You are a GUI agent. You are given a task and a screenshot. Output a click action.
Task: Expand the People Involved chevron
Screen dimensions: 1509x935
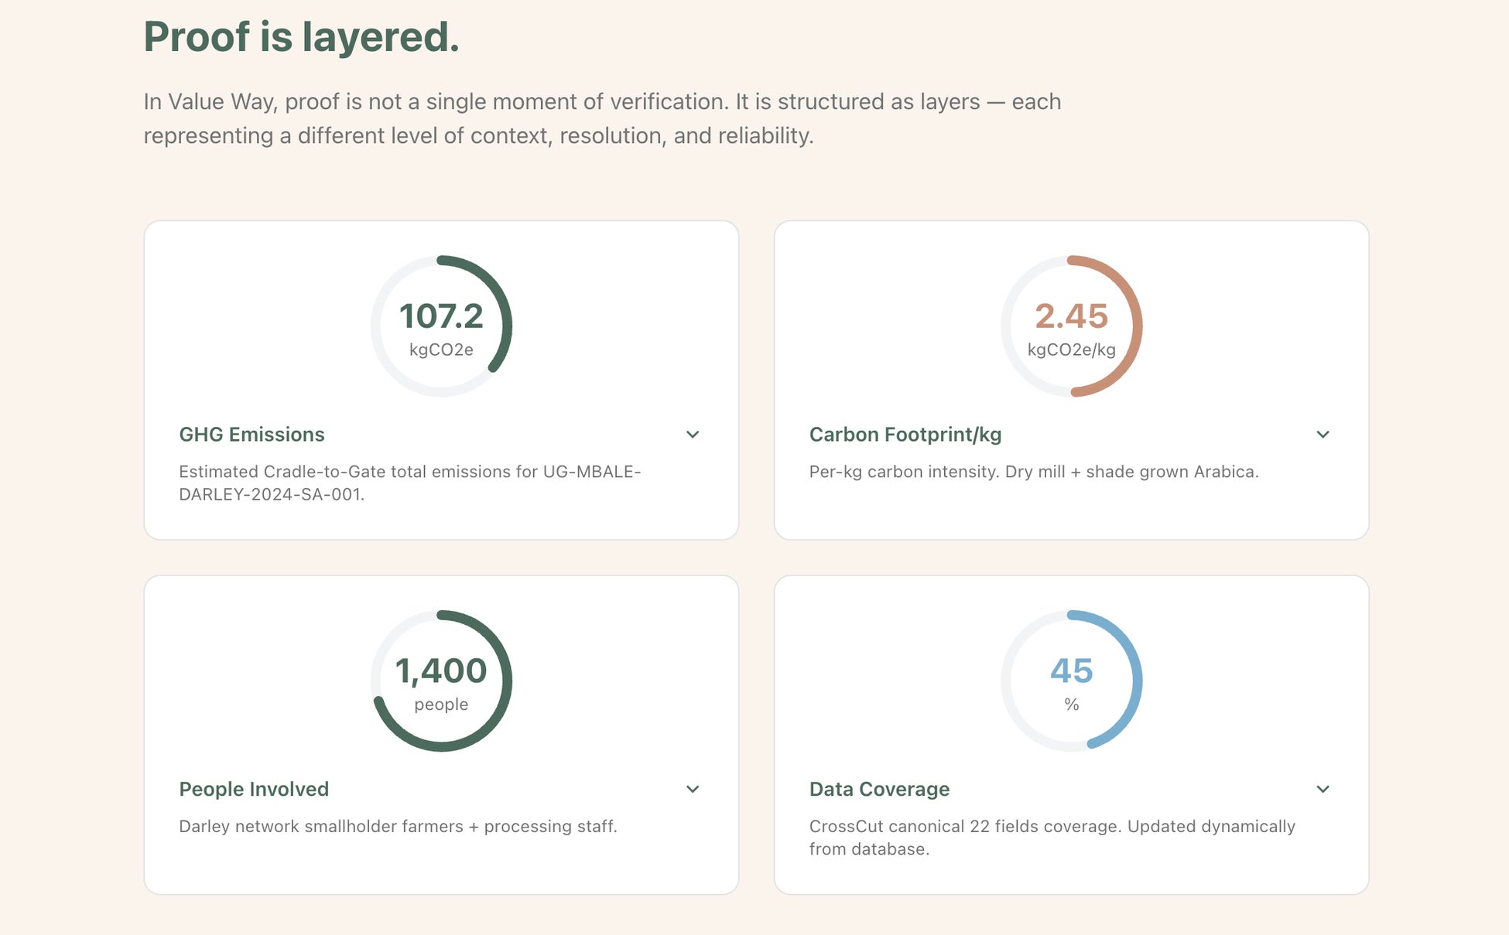(x=693, y=789)
